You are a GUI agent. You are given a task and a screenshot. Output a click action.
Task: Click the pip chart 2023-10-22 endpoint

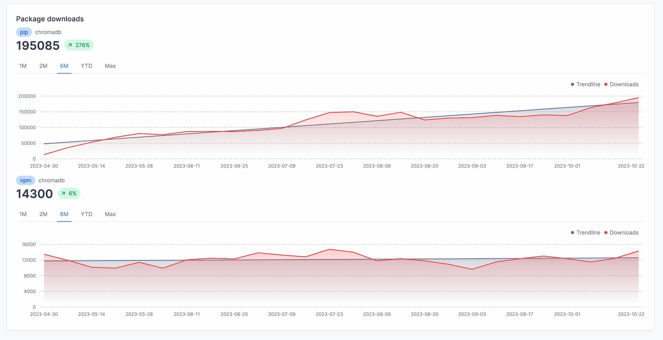tap(638, 98)
